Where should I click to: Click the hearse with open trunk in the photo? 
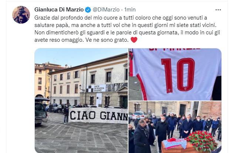(41, 111)
